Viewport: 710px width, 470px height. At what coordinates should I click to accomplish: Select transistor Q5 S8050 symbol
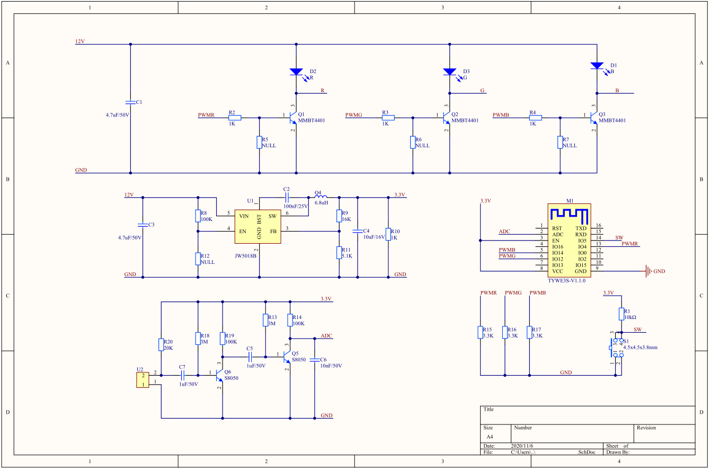(x=286, y=357)
